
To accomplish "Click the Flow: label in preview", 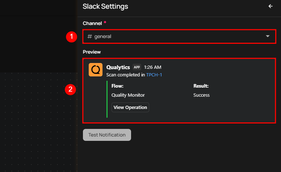I will click(x=117, y=86).
